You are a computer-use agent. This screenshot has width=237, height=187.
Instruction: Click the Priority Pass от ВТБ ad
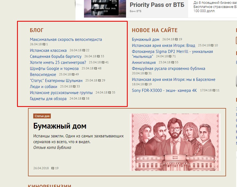(157, 5)
